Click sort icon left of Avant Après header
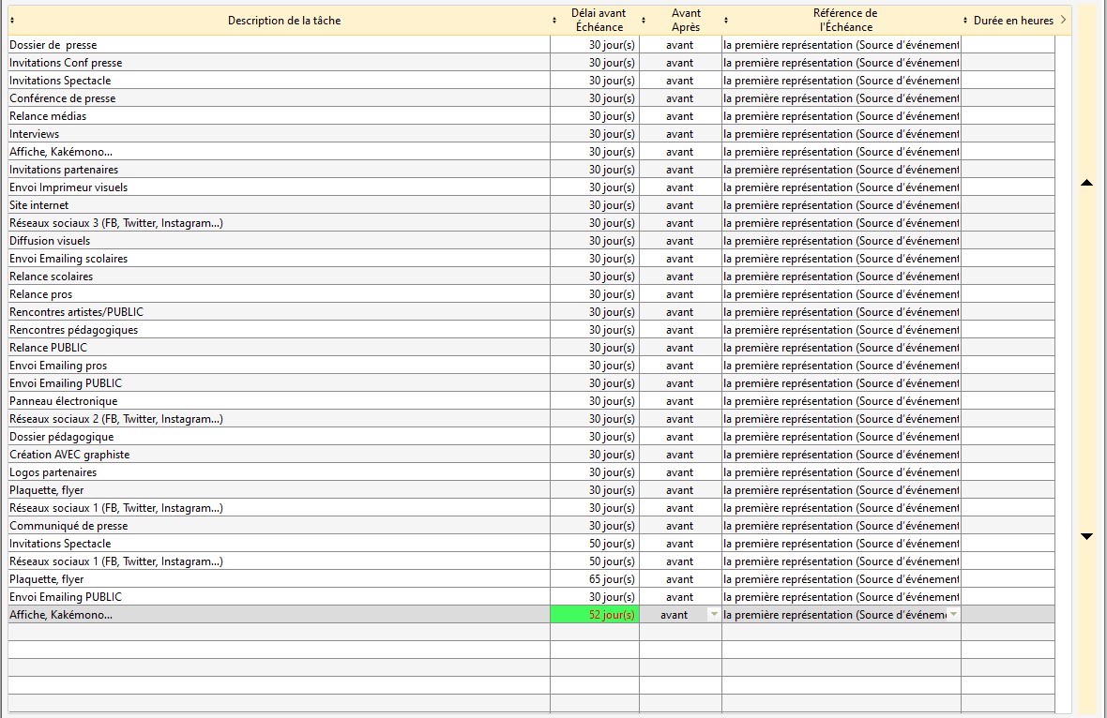 tap(644, 21)
